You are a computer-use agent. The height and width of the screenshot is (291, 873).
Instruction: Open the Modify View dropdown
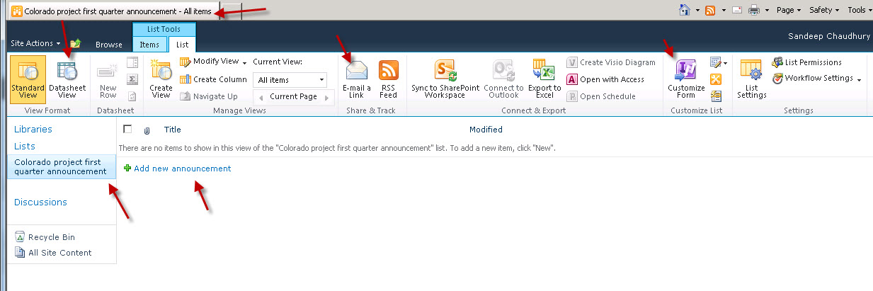(214, 62)
